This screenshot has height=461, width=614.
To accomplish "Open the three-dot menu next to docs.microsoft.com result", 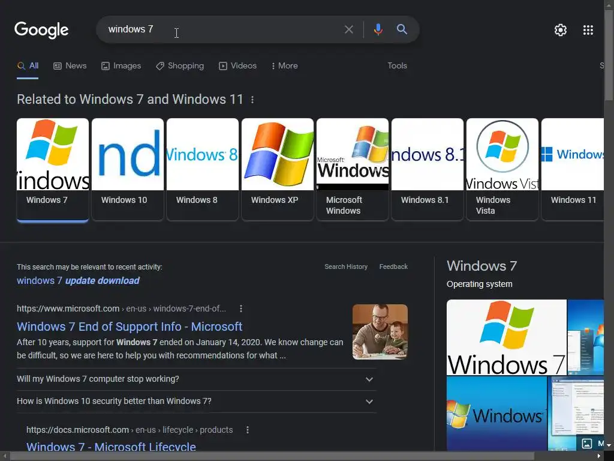I will 248,430.
